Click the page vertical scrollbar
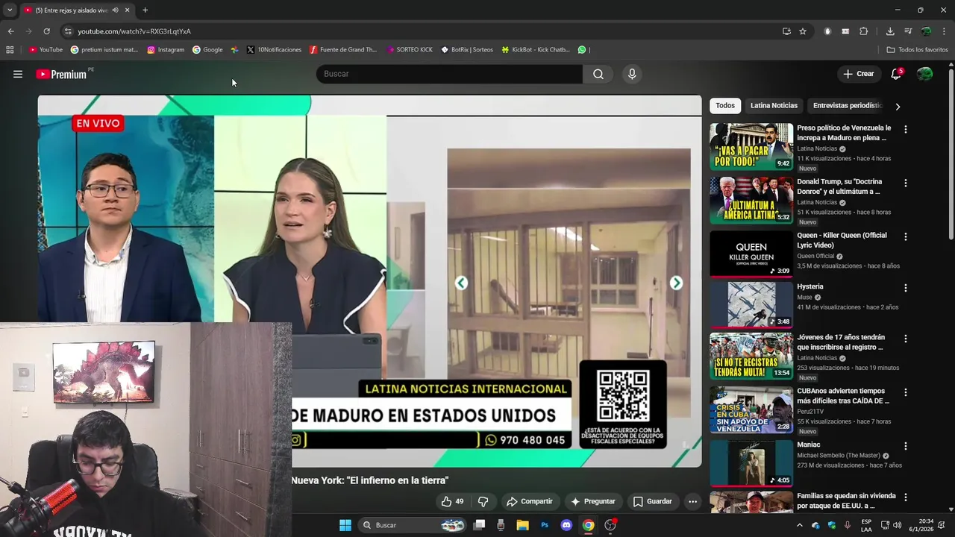Image resolution: width=955 pixels, height=537 pixels. tap(951, 155)
